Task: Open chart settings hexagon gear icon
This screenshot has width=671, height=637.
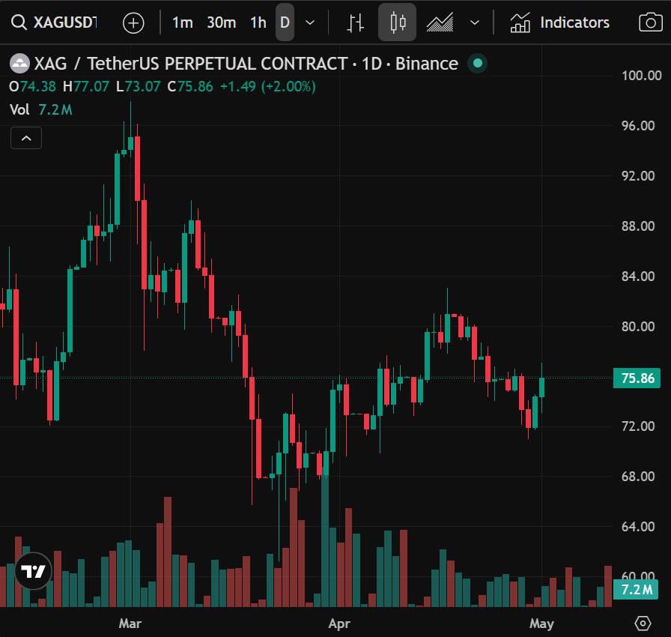Action: click(x=643, y=623)
